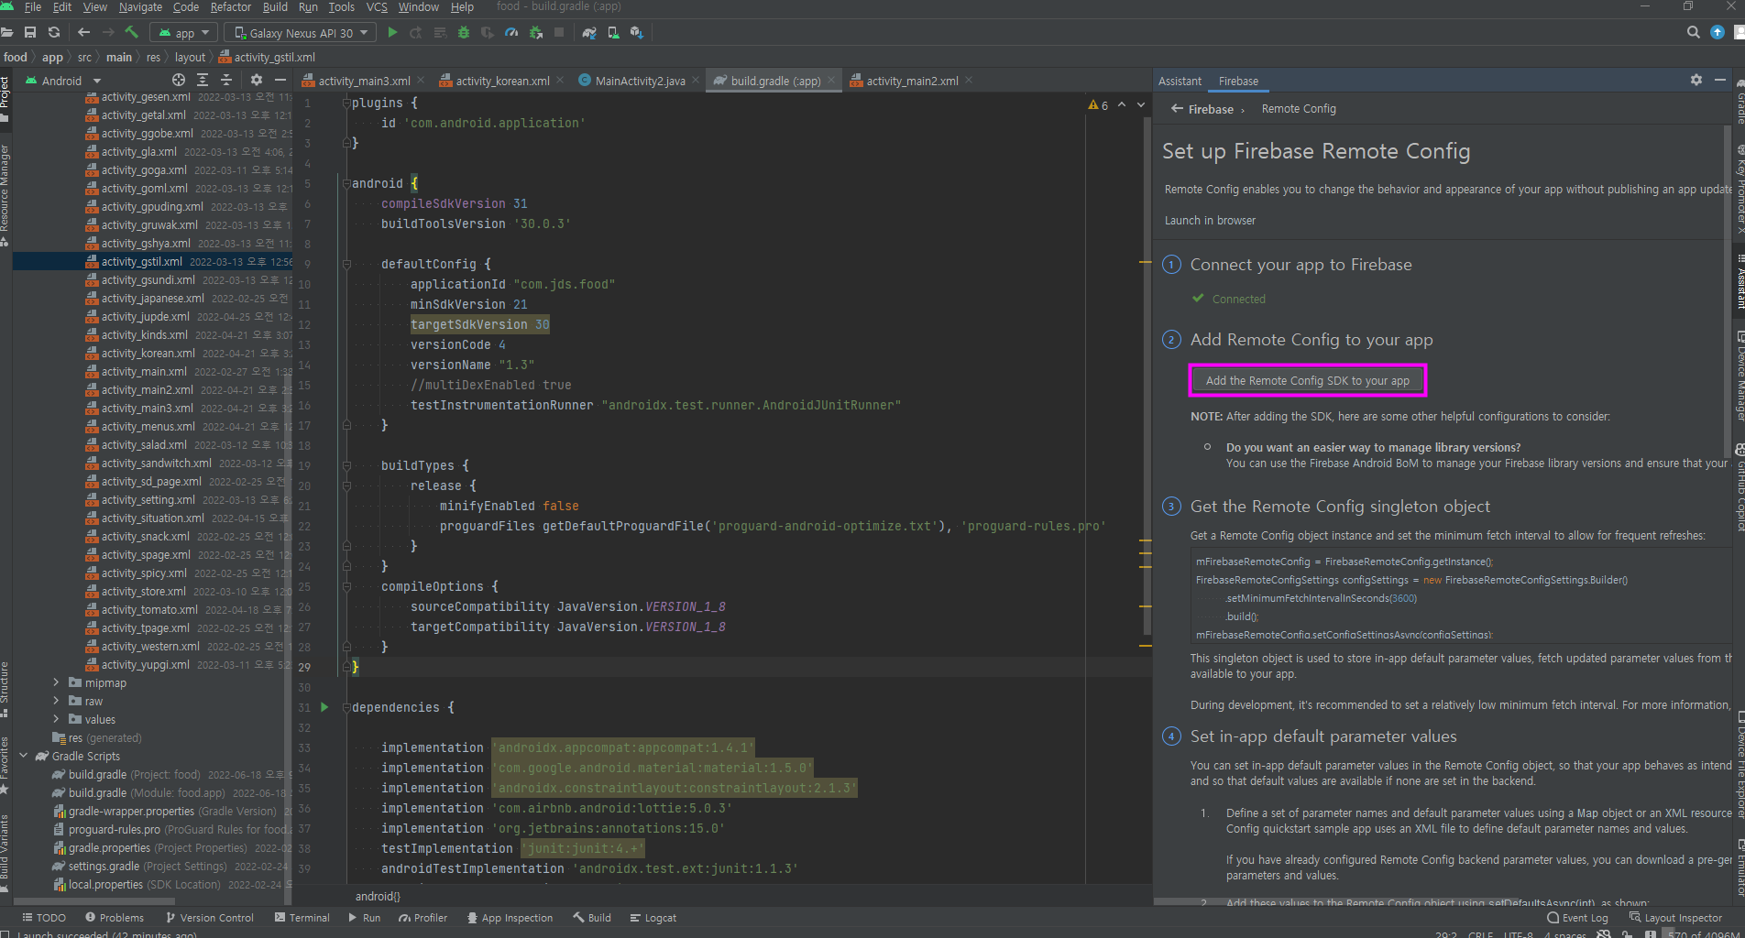Expand the mipmap folder
The height and width of the screenshot is (938, 1745).
pyautogui.click(x=56, y=682)
